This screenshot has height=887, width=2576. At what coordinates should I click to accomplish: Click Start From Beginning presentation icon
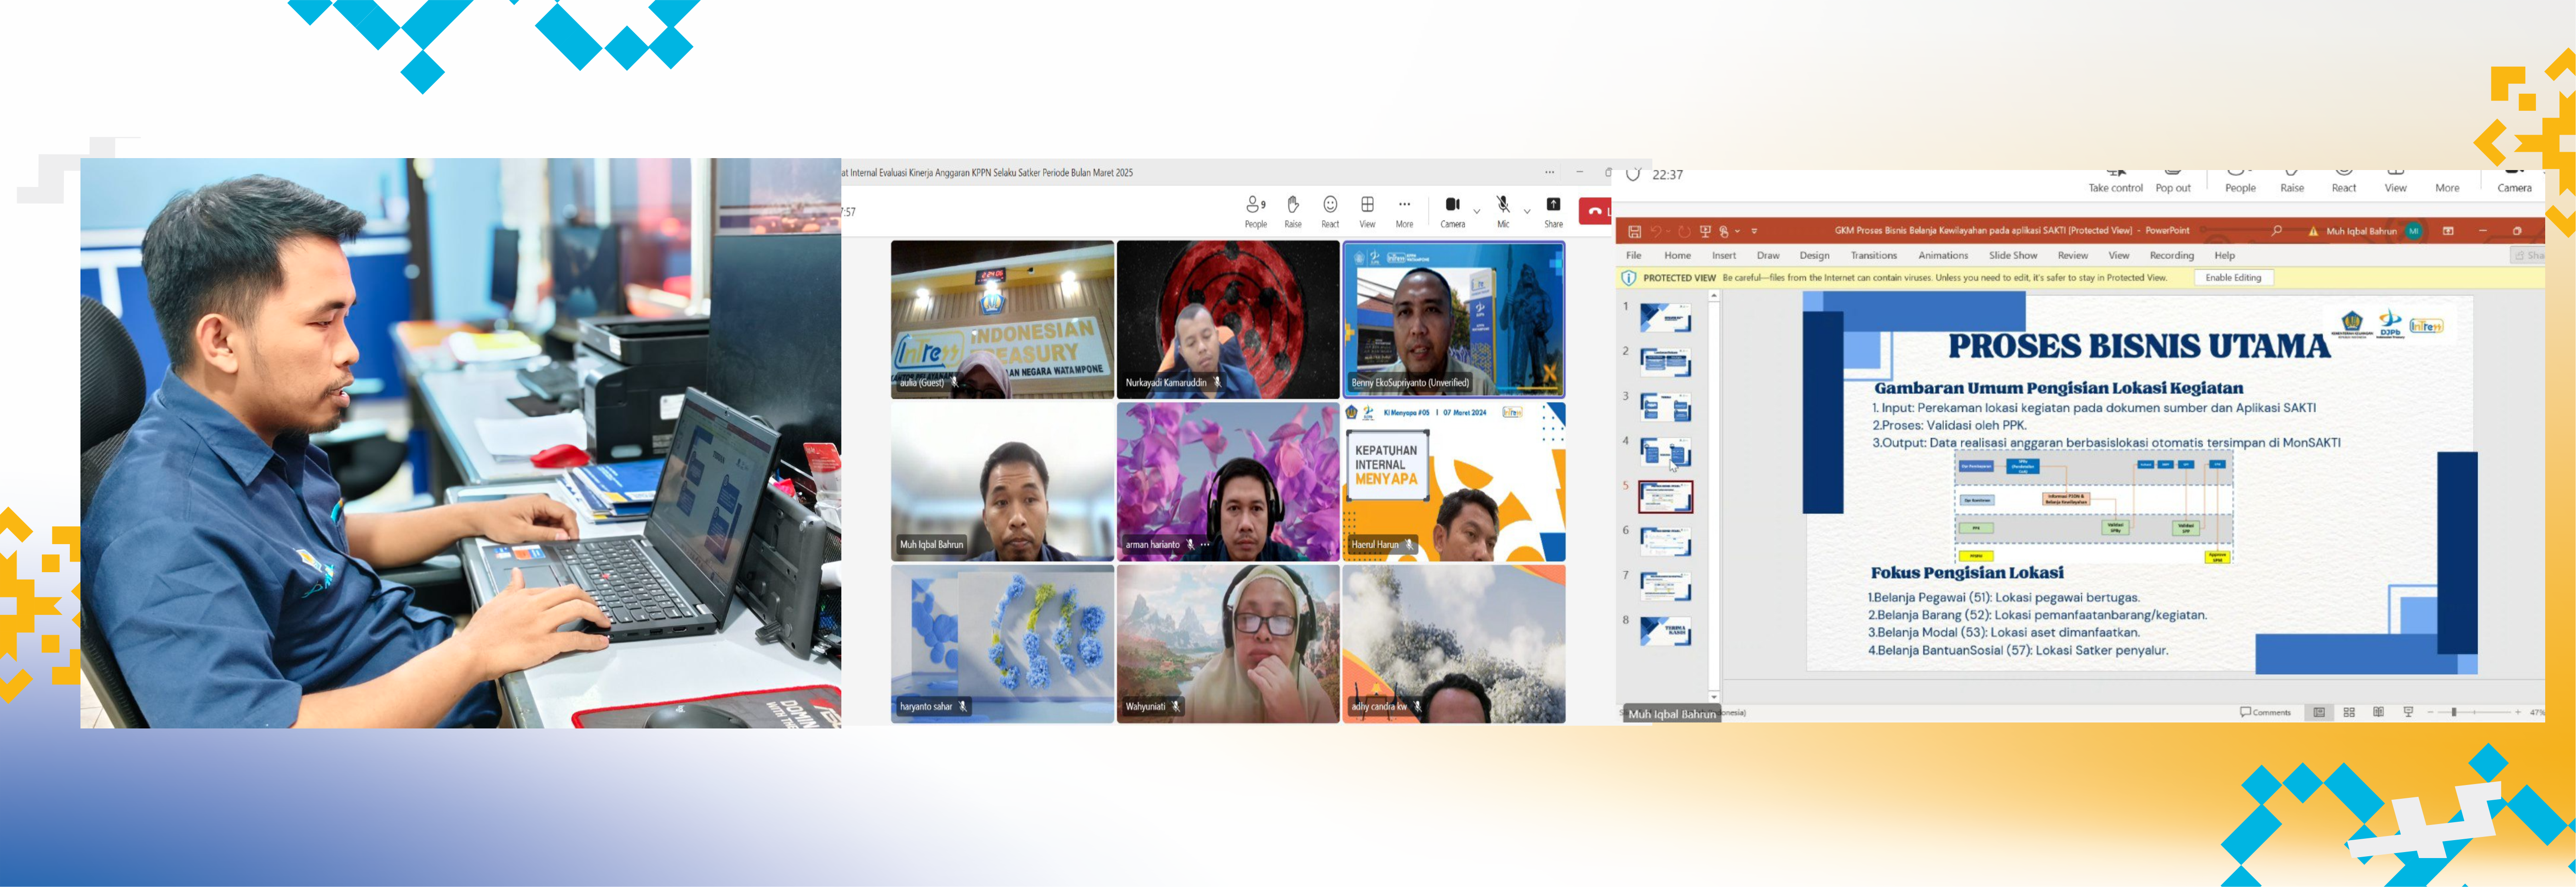(x=1705, y=231)
